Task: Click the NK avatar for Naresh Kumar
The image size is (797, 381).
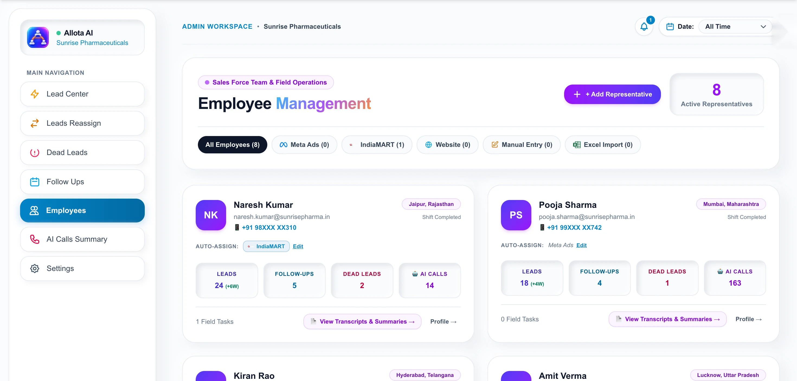Action: (211, 215)
